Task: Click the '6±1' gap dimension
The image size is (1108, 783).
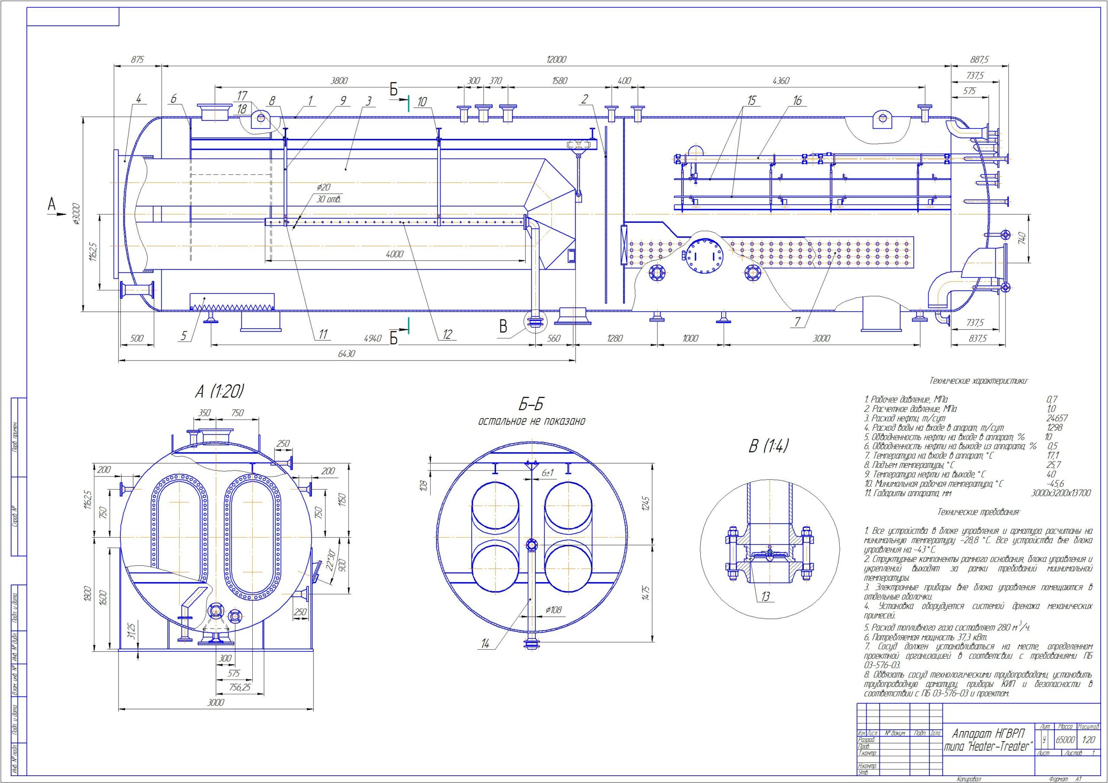Action: (x=547, y=474)
